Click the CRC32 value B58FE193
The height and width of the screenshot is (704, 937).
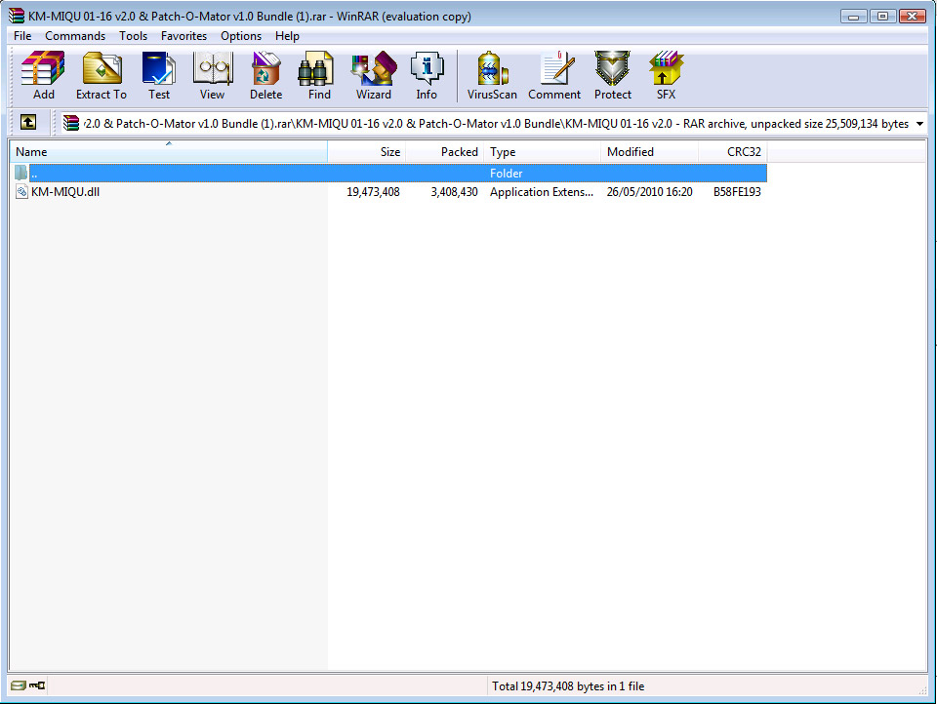(x=737, y=192)
